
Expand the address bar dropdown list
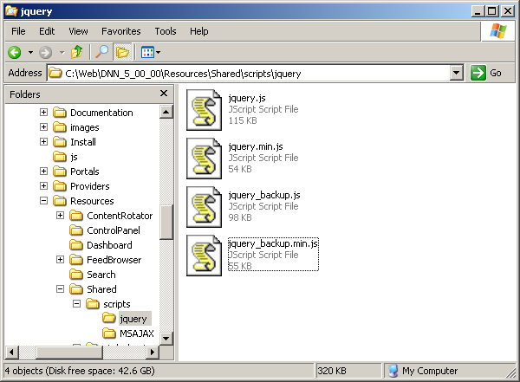pyautogui.click(x=457, y=73)
